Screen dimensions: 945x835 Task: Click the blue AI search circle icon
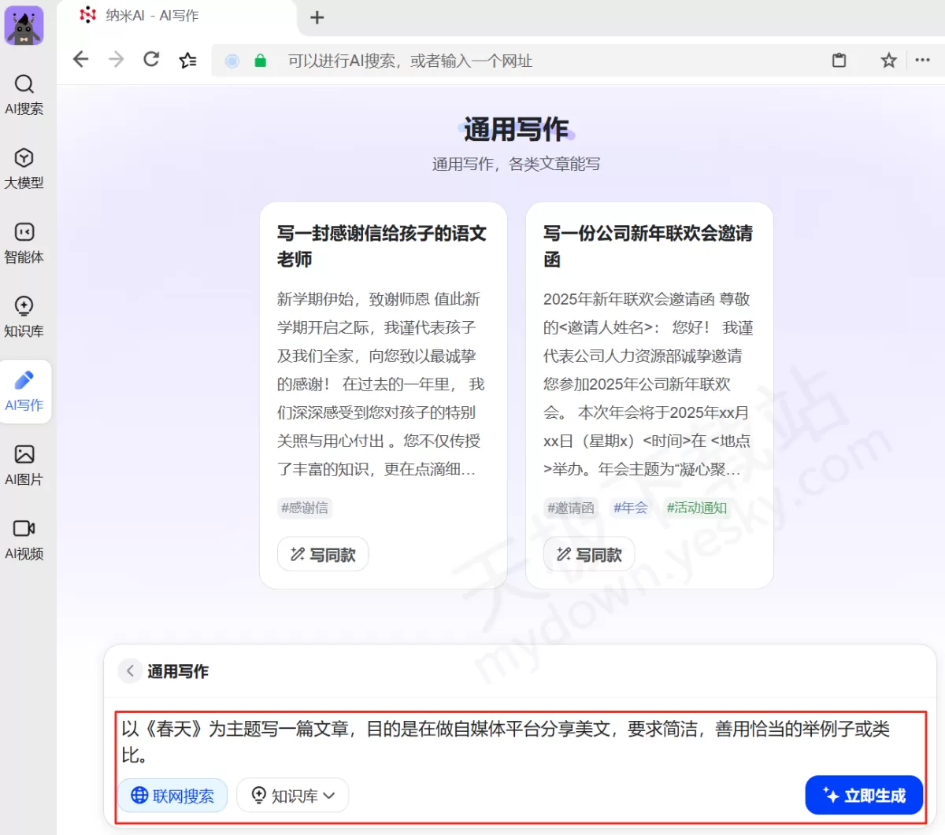coord(232,61)
